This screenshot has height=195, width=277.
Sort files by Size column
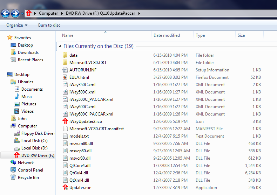tap(241, 35)
